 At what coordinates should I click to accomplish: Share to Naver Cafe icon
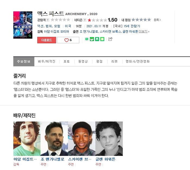click(92, 39)
